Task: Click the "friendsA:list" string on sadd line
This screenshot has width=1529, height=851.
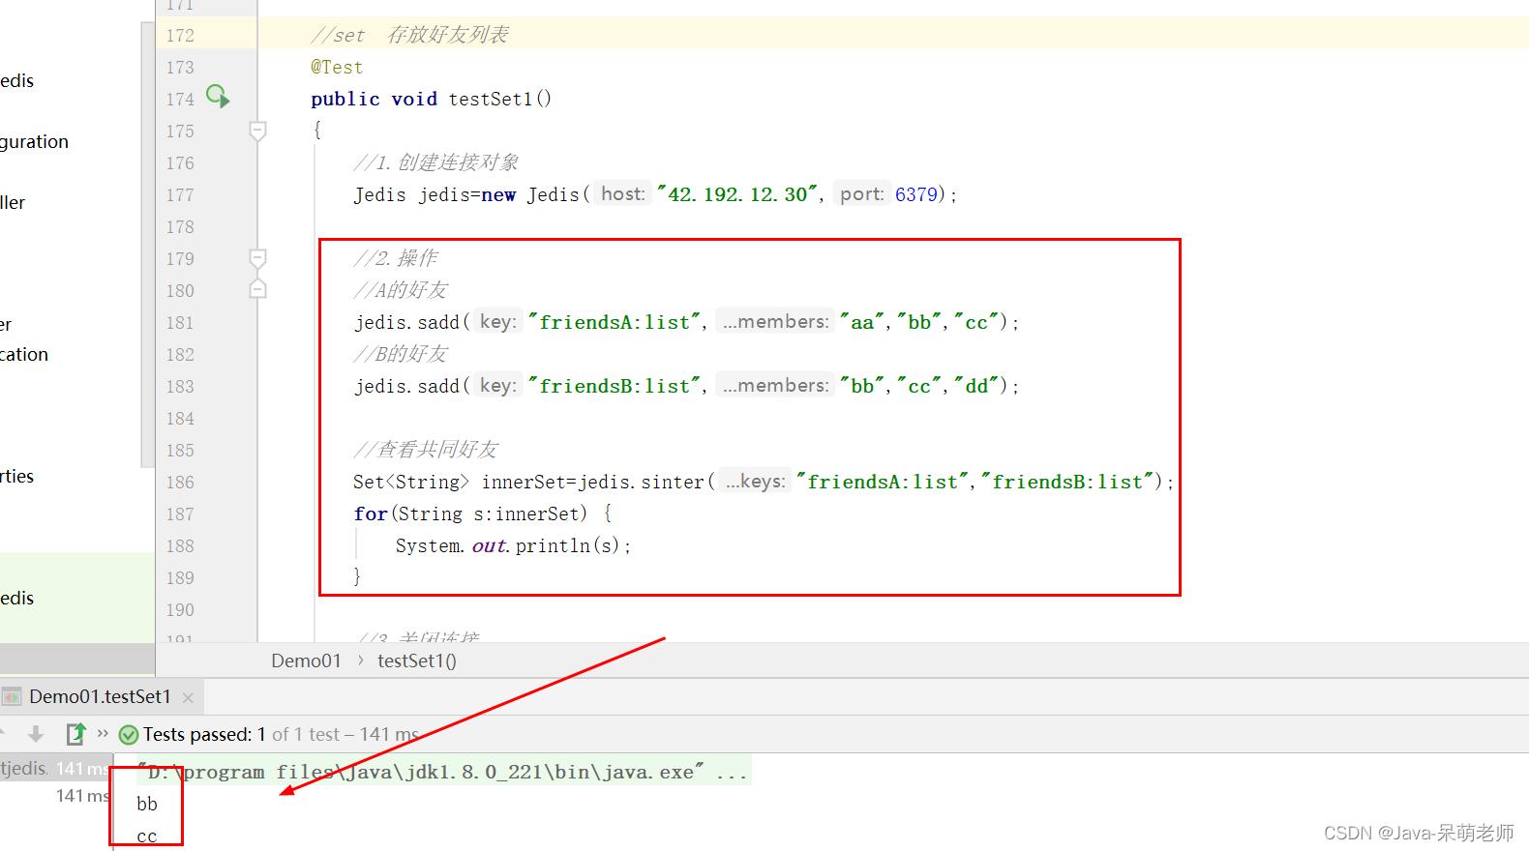Action: click(x=615, y=322)
